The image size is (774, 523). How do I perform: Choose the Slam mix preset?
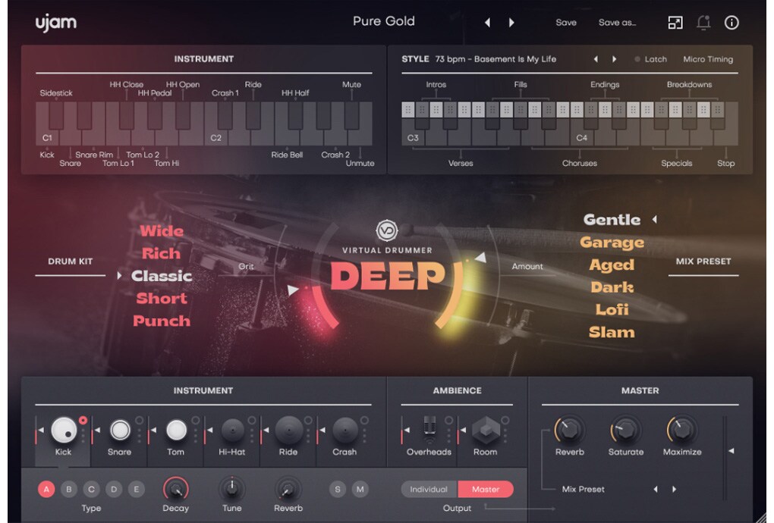pyautogui.click(x=612, y=332)
